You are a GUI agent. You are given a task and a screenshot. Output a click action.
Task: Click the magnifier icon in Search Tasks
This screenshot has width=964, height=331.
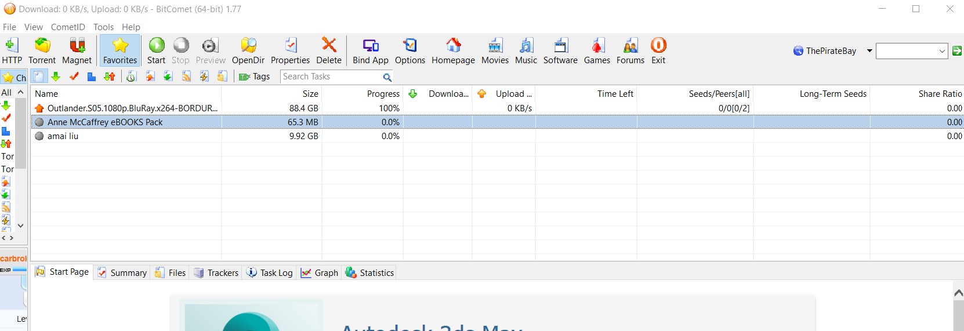click(x=387, y=77)
